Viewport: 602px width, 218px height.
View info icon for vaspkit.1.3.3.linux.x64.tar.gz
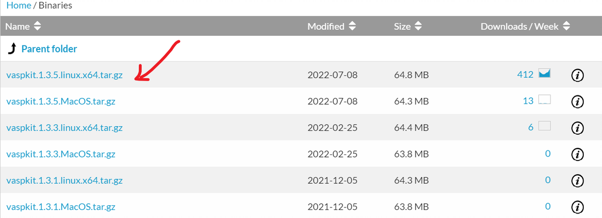577,128
